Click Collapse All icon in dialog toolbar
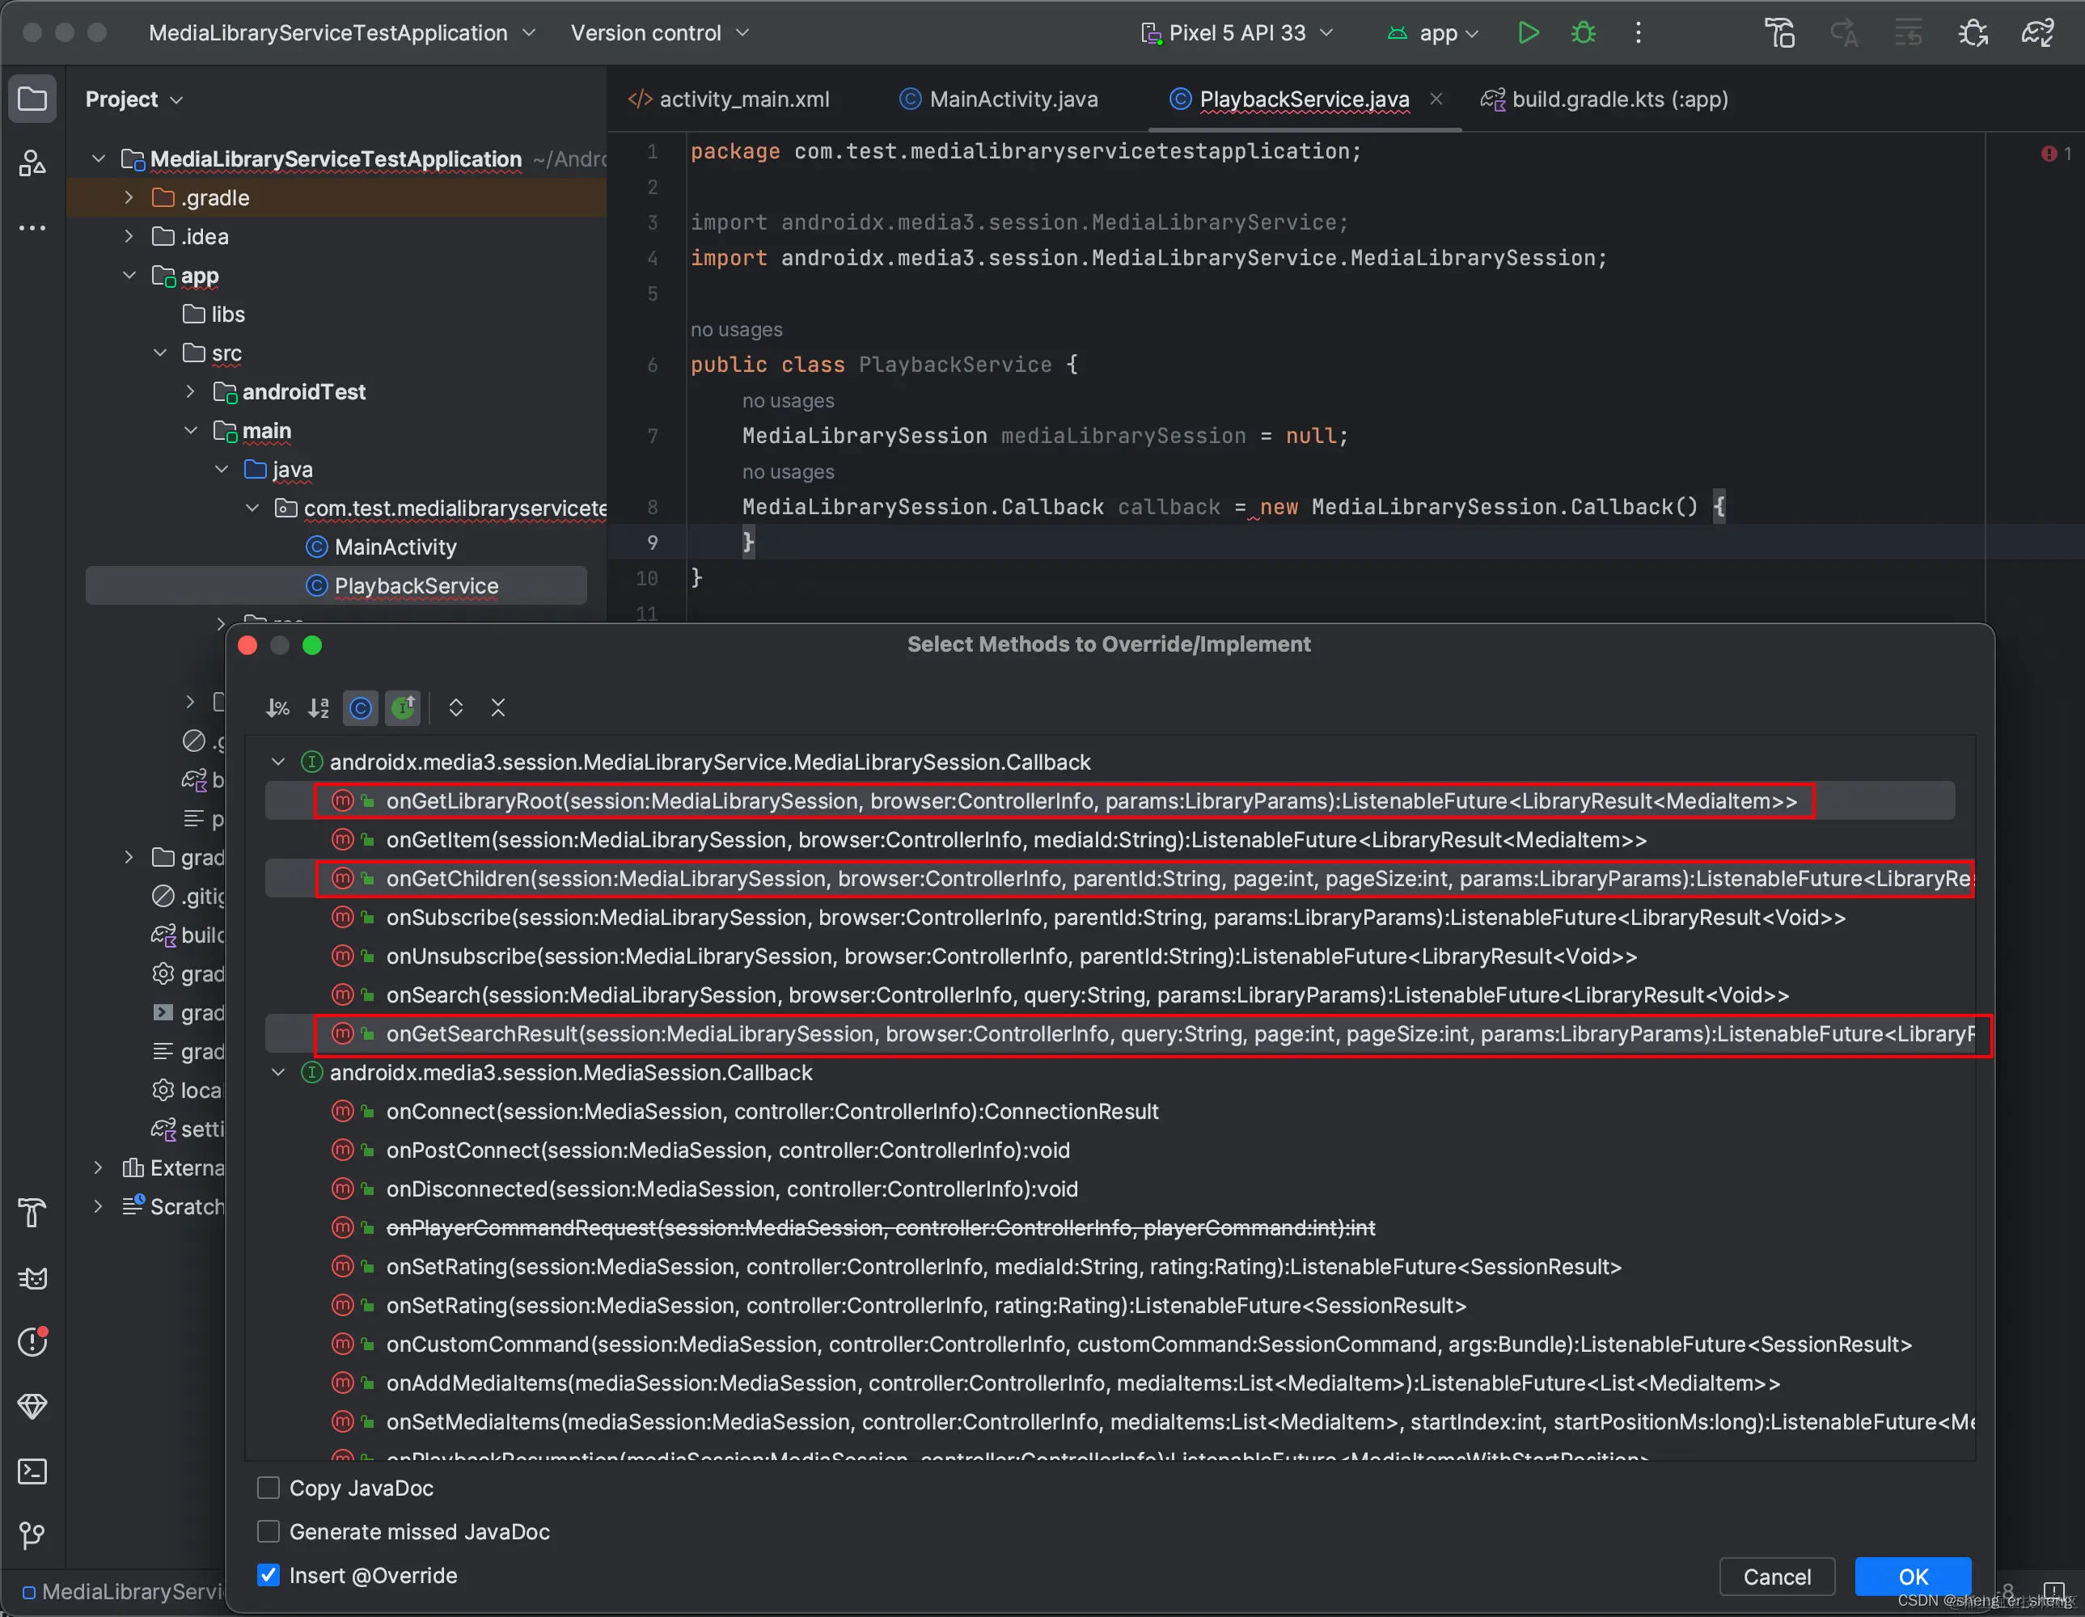Screen dimensions: 2085x1617 497,707
